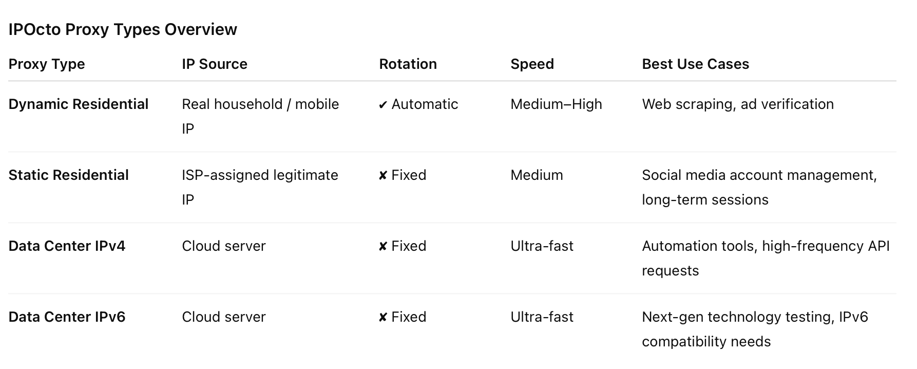The image size is (917, 369).
Task: Select the IP Source column header
Action: point(215,64)
